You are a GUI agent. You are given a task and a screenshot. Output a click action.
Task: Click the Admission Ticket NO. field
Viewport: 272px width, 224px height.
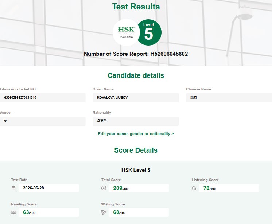click(43, 98)
